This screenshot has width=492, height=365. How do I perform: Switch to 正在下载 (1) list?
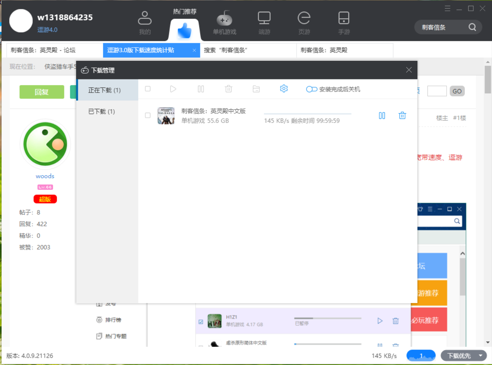click(107, 90)
